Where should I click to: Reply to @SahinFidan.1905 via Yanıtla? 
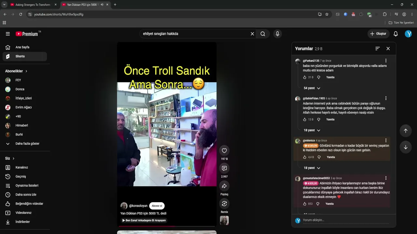click(x=330, y=120)
